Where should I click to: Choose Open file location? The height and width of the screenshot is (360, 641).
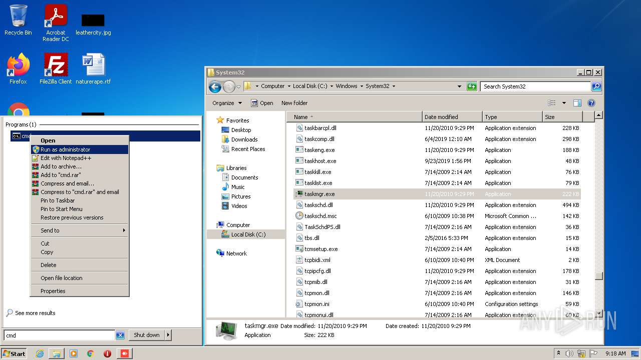pos(79,278)
